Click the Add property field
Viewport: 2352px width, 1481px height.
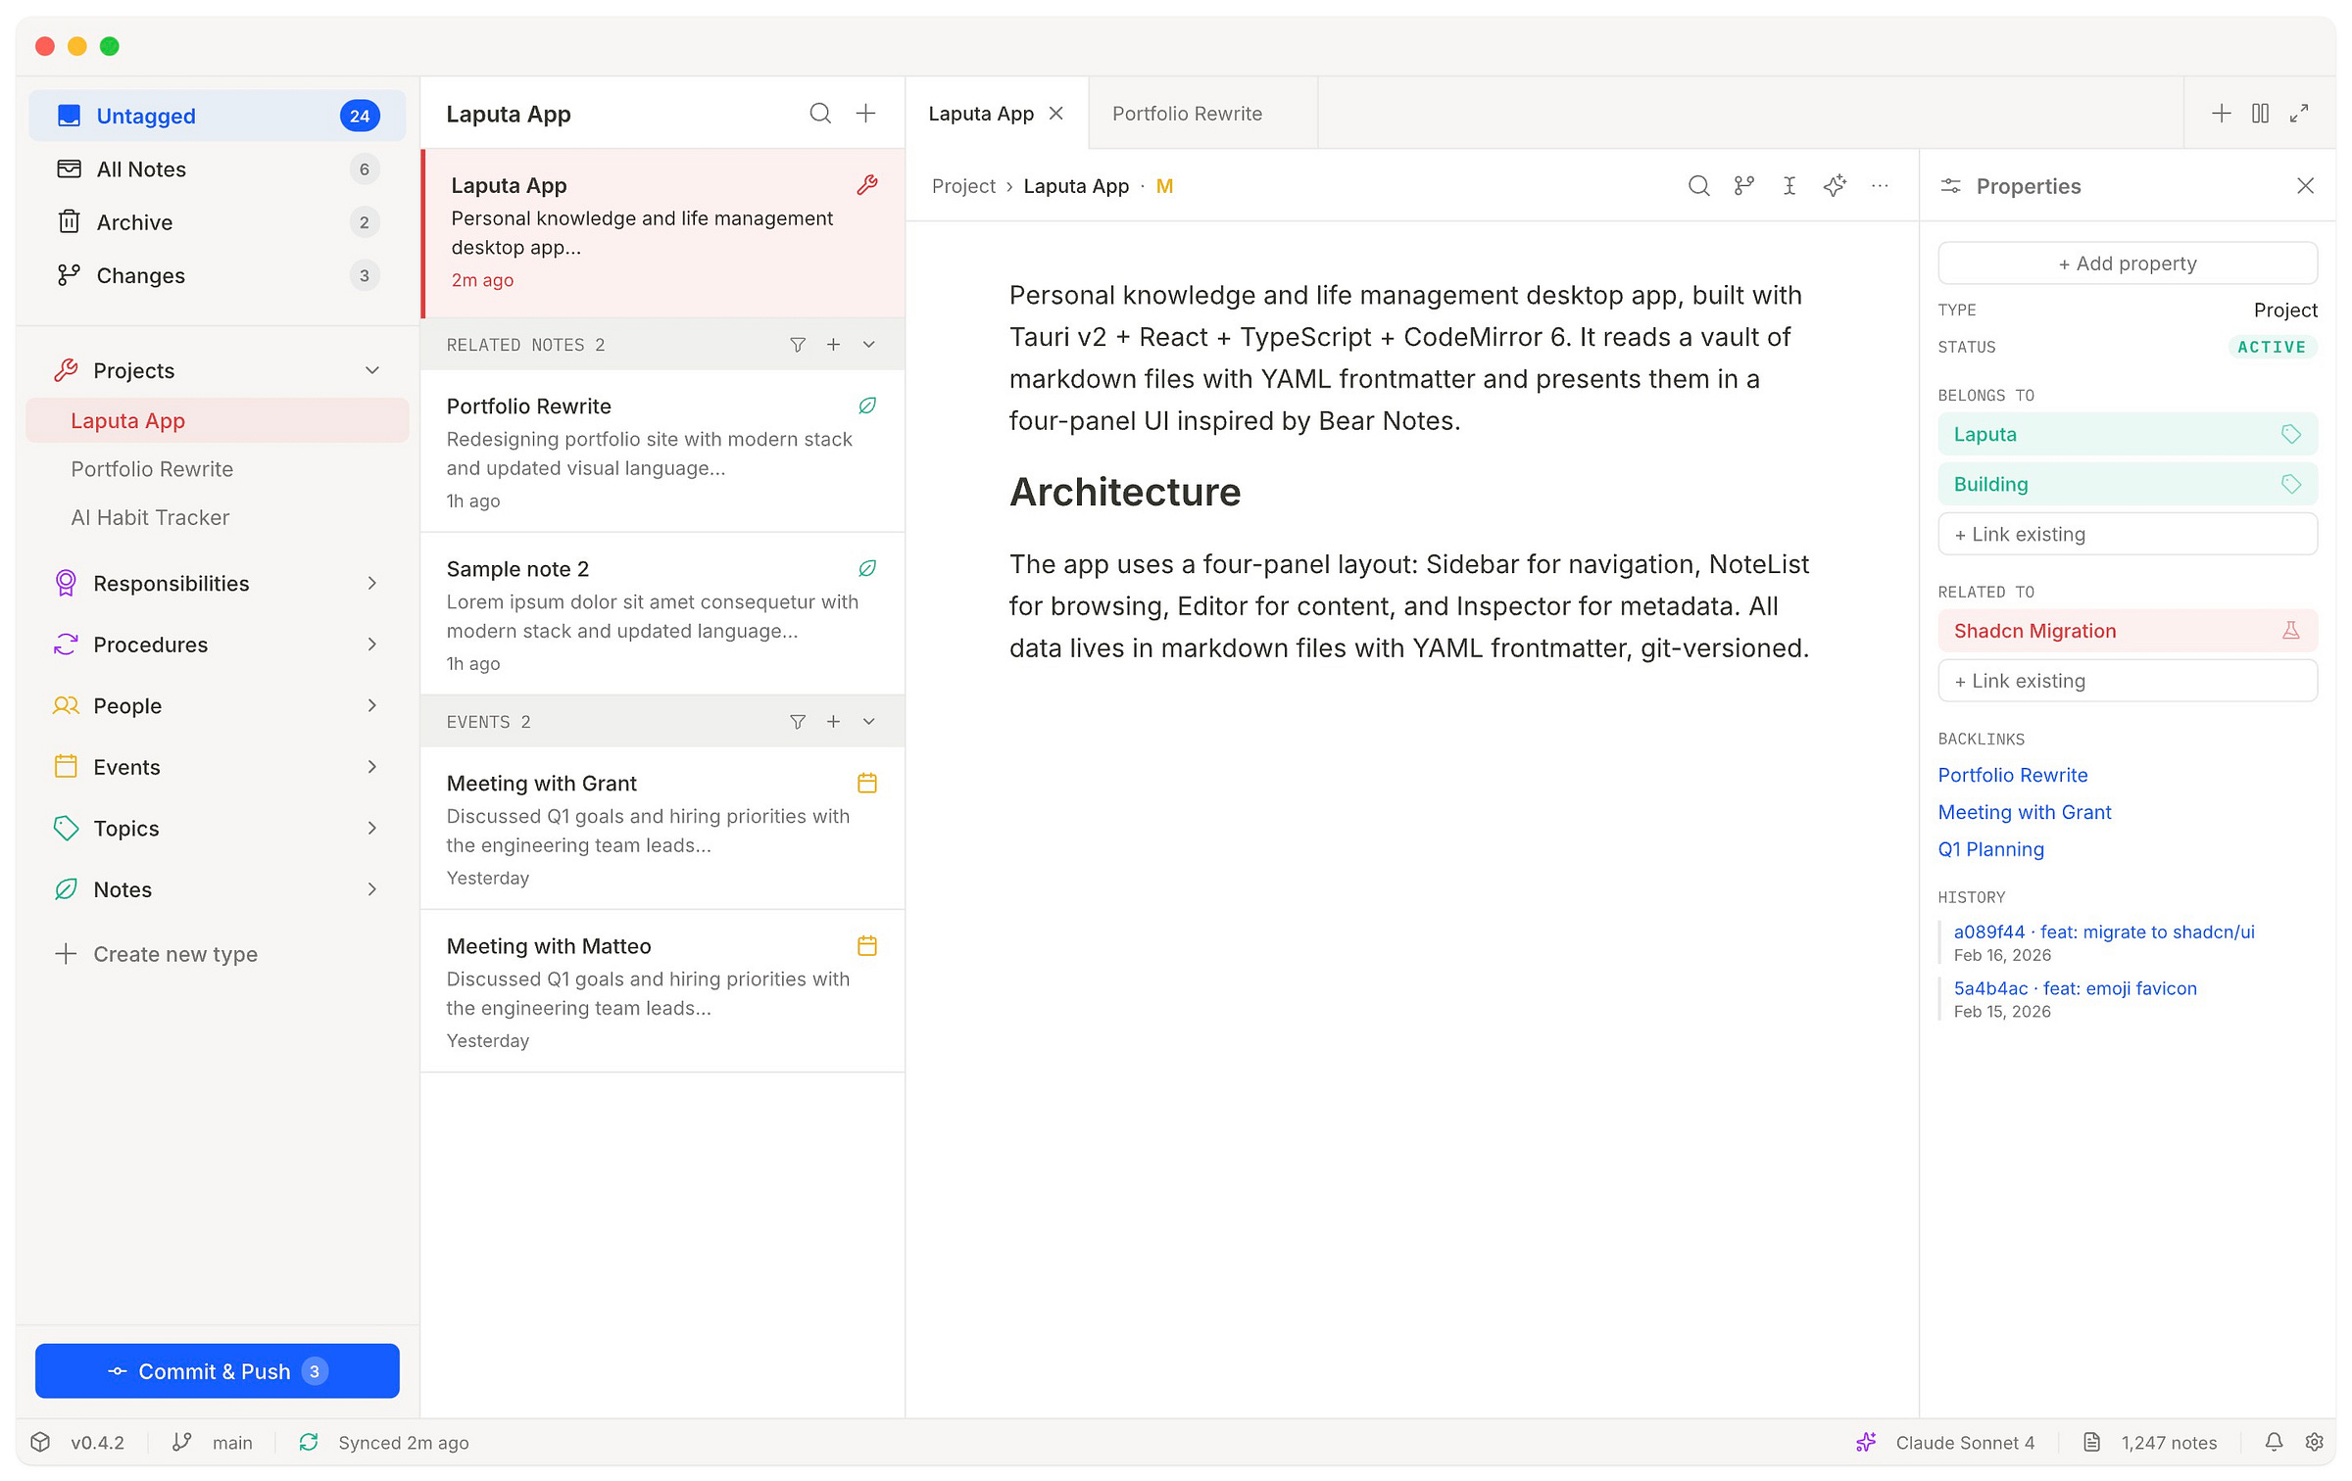tap(2127, 263)
